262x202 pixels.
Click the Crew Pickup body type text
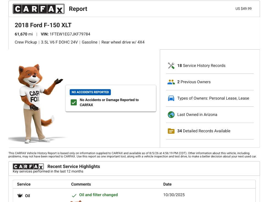26,42
